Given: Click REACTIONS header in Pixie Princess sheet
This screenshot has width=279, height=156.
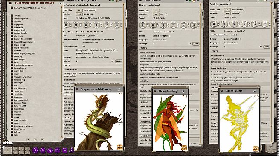Looking at the screenshot, I should pyautogui.click(x=145, y=118).
